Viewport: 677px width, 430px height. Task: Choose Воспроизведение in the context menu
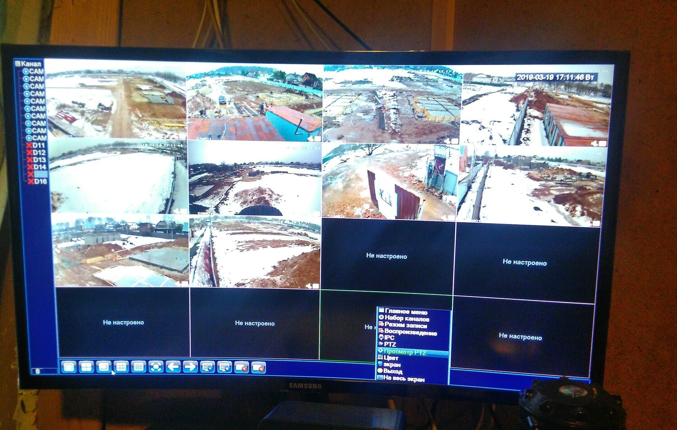pos(411,332)
